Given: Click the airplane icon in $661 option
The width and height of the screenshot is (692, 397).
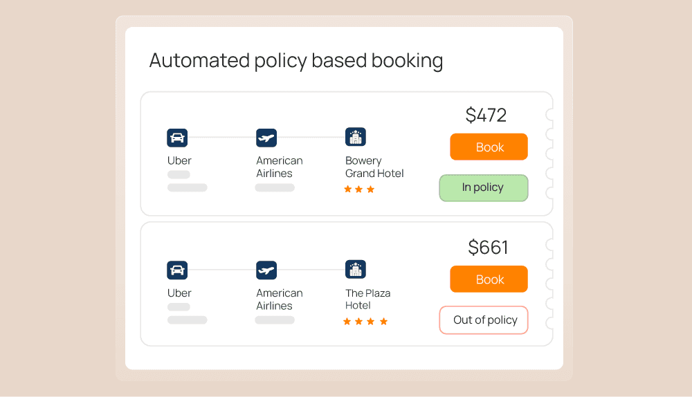Looking at the screenshot, I should pos(266,270).
